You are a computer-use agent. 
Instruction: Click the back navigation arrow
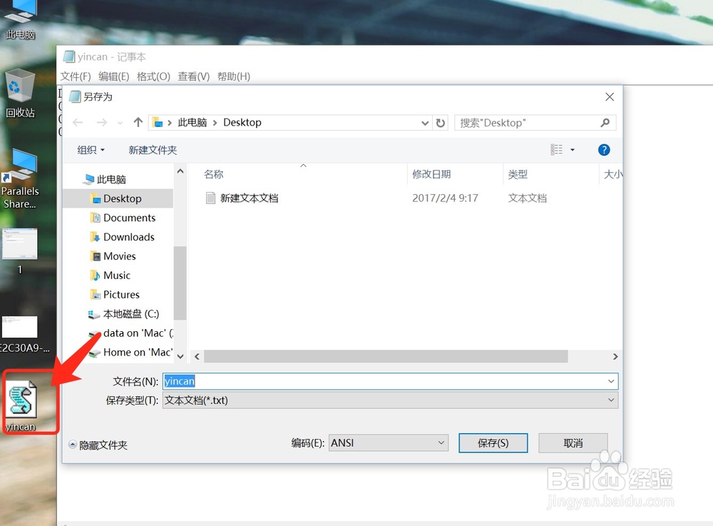tap(78, 122)
